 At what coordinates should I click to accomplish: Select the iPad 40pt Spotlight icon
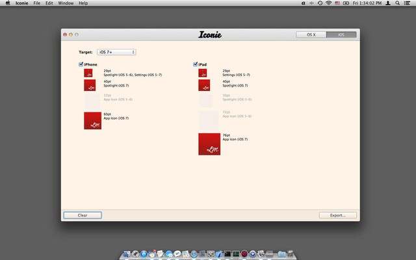point(204,85)
